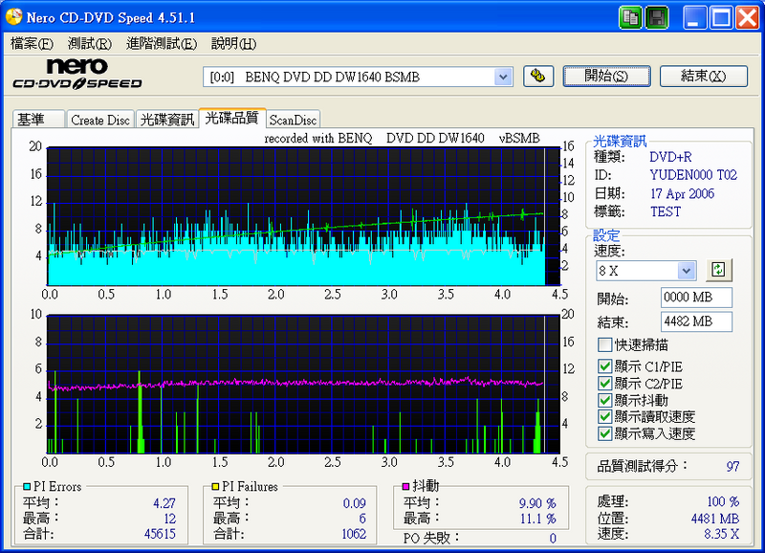
Task: Click the 開始 0000 MB input field
Action: 696,298
